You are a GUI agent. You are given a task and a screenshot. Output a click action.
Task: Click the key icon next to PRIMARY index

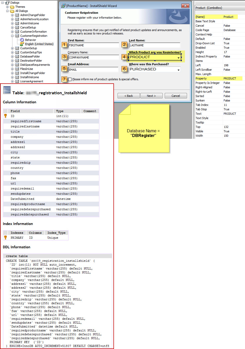pyautogui.click(x=5, y=238)
